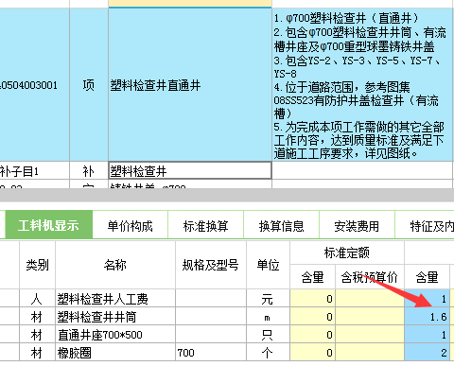Image resolution: width=454 pixels, height=366 pixels.
Task: Click the 名称 column header
Action: pos(115,265)
